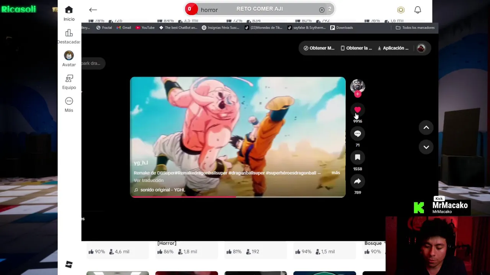Image resolution: width=490 pixels, height=275 pixels.
Task: Go to previous video with up chevron
Action: coord(426,128)
